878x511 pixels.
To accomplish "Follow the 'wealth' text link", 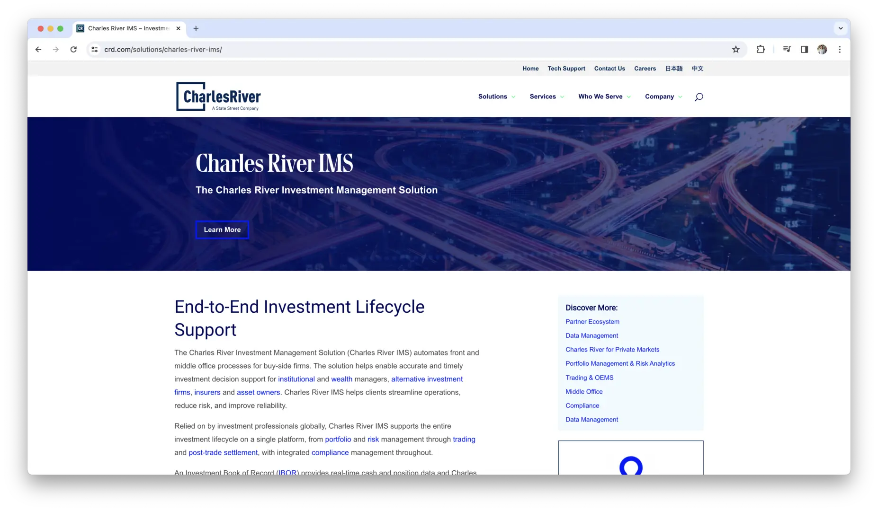I will coord(341,379).
